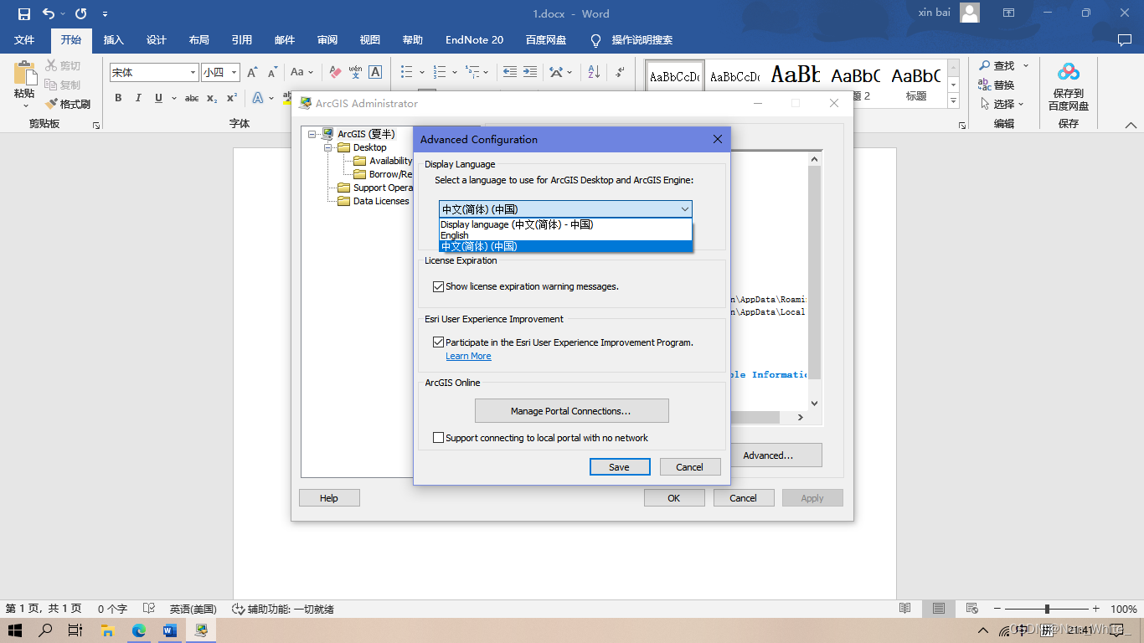
Task: Open the Learn More link
Action: pyautogui.click(x=468, y=356)
